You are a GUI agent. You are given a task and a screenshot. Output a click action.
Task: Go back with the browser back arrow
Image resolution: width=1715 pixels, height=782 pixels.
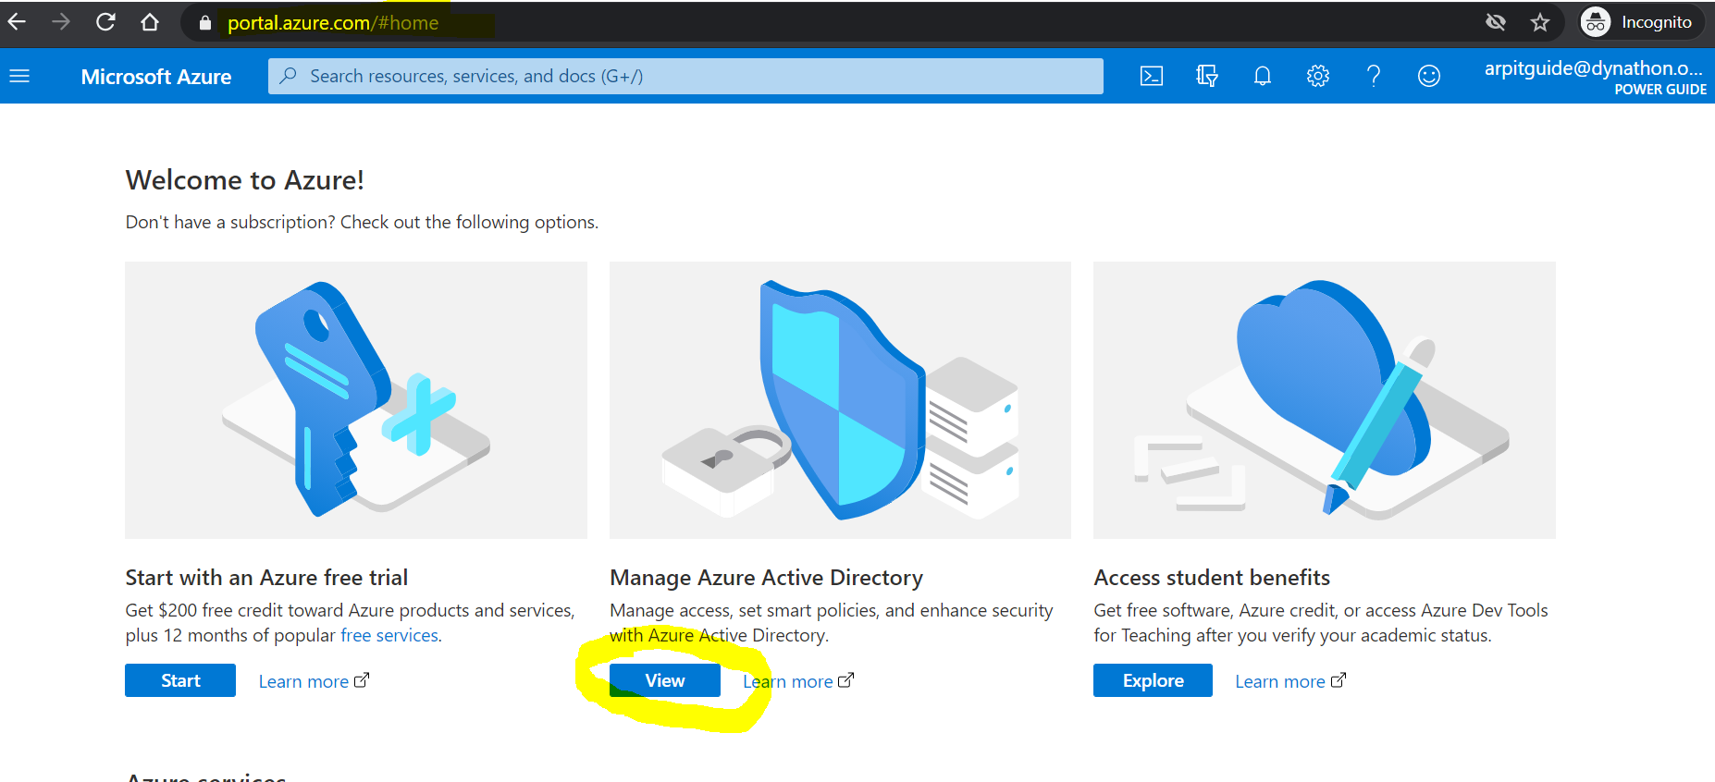[x=17, y=22]
